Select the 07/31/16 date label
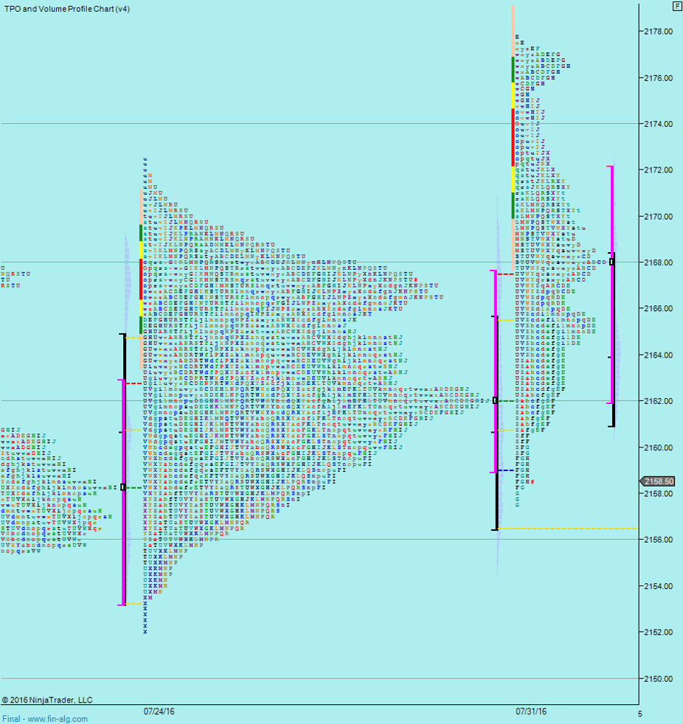Viewport: 683px width, 724px height. [531, 711]
